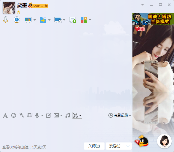Image resolution: width=174 pixels, height=152 pixels.
Task: Open QQ penguin show icon
Action: click(x=142, y=141)
